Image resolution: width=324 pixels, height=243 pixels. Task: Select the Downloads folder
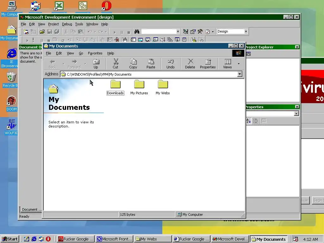(x=115, y=88)
